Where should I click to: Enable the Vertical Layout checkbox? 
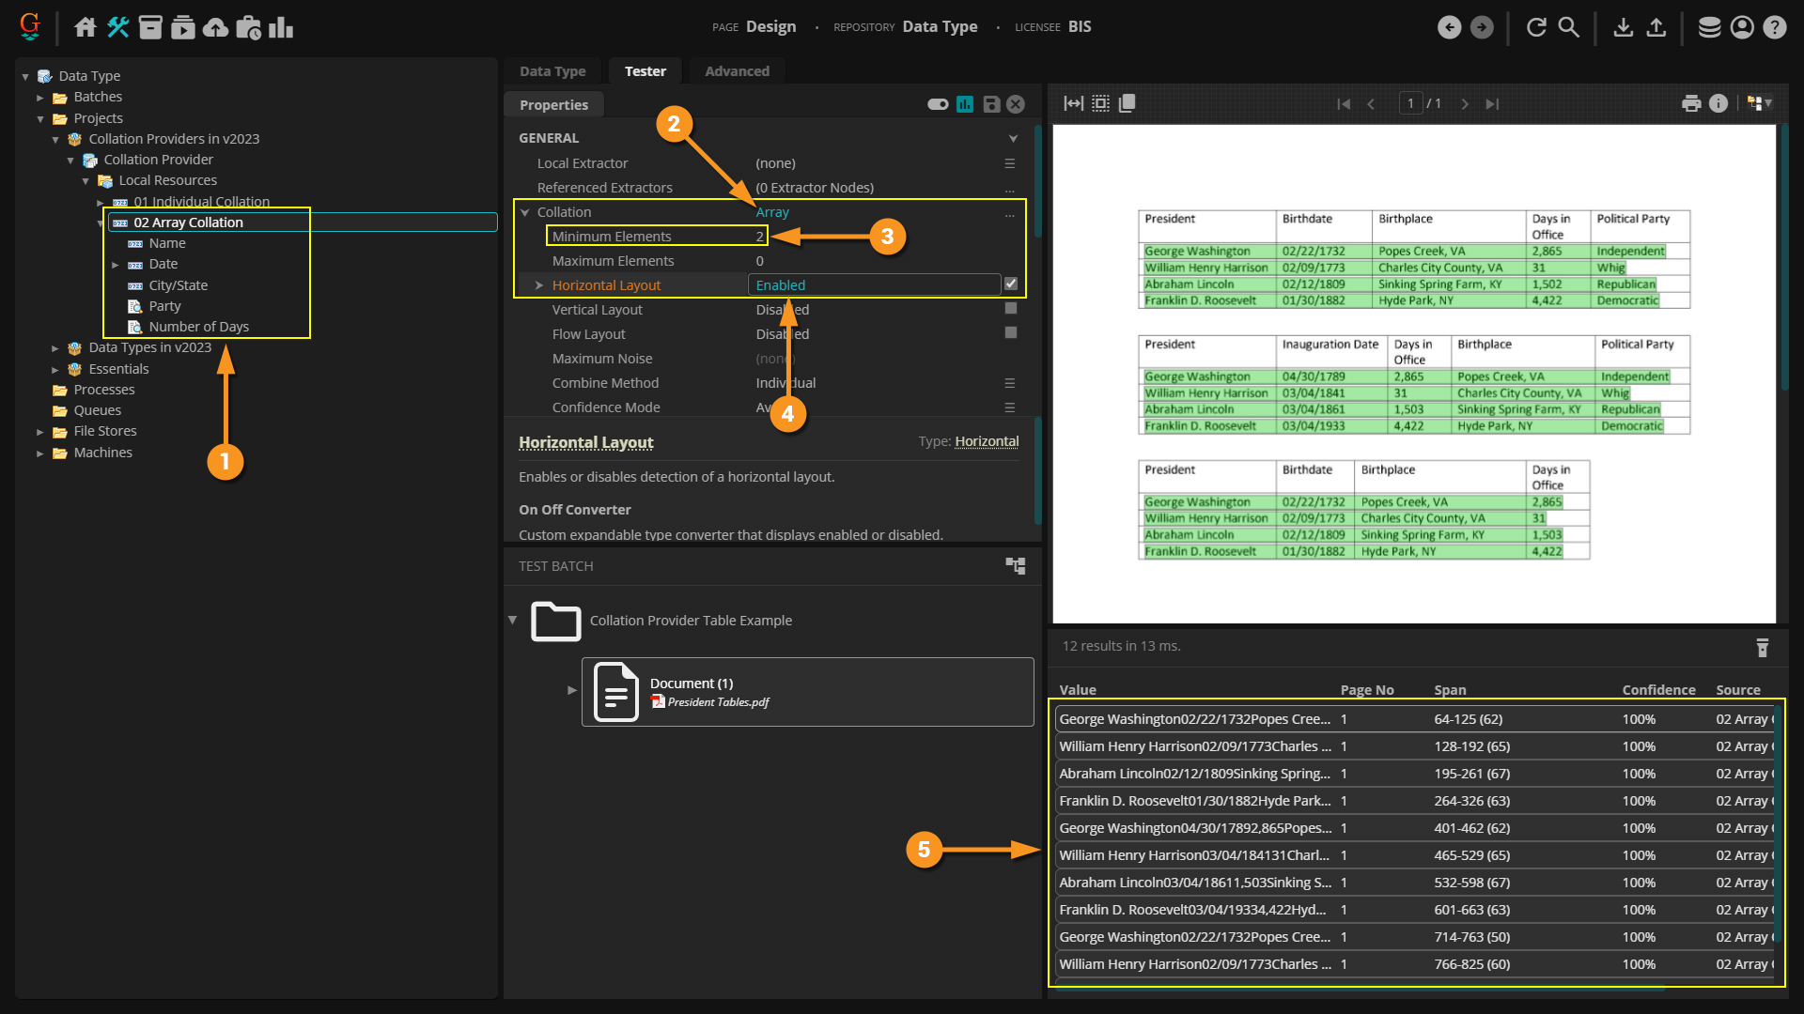coord(1011,308)
